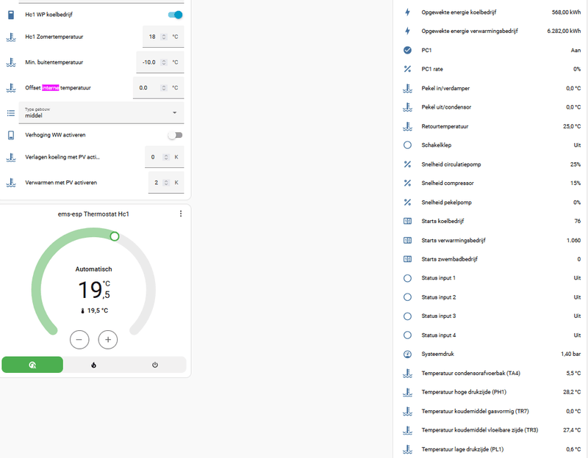Click the Starts zwembadbedrijf counter icon
This screenshot has width=588, height=458.
407,259
